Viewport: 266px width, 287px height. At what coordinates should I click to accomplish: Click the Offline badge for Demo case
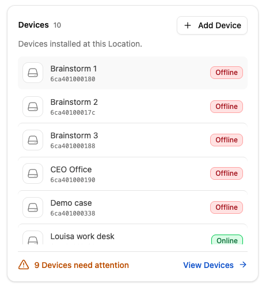point(226,207)
